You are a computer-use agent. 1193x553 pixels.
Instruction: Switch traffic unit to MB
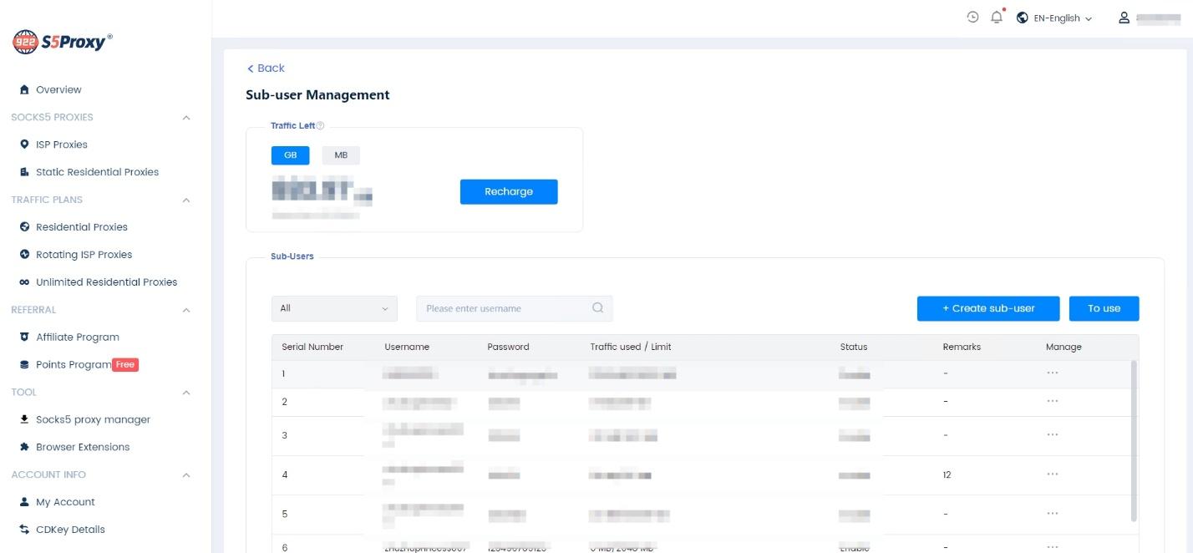[x=341, y=155]
